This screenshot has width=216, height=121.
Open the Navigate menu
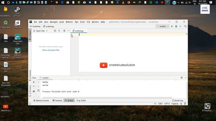[x=54, y=22]
